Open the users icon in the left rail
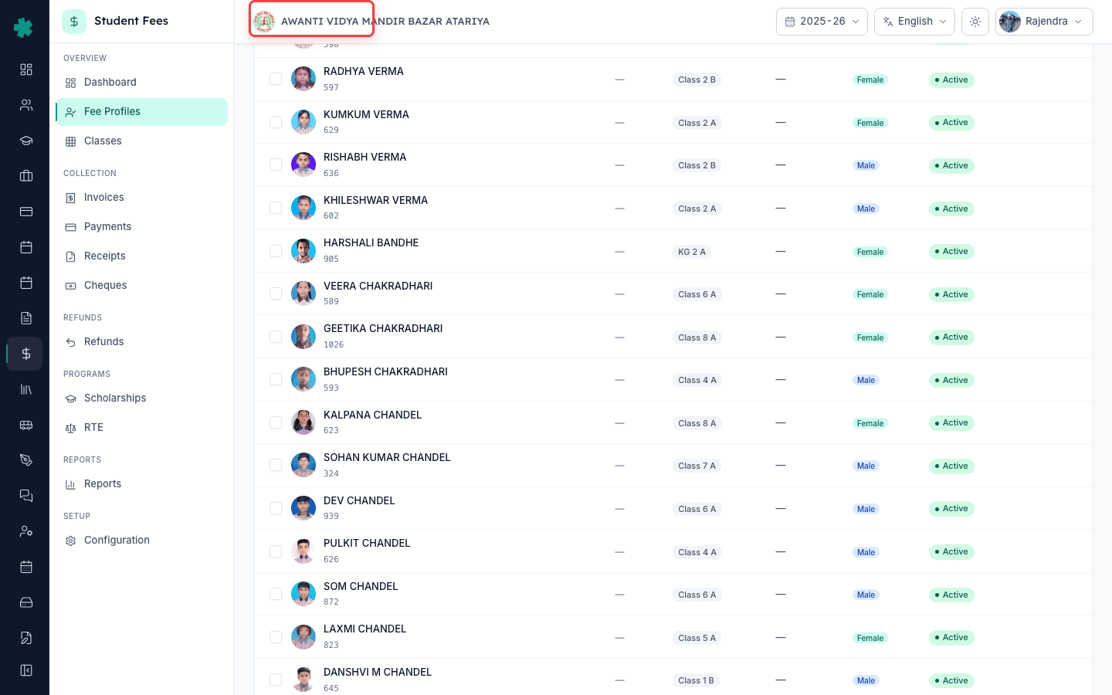The image size is (1112, 695). point(26,105)
